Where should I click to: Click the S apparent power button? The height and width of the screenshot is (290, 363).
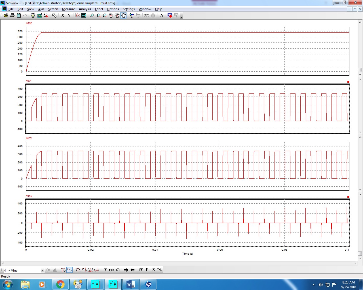tap(153, 270)
